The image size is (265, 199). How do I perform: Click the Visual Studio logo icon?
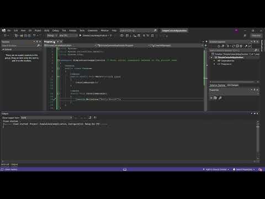click(x=4, y=30)
